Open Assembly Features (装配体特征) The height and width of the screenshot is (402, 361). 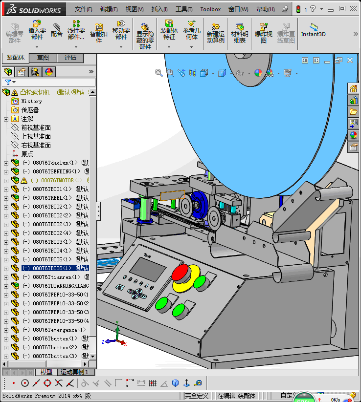169,29
